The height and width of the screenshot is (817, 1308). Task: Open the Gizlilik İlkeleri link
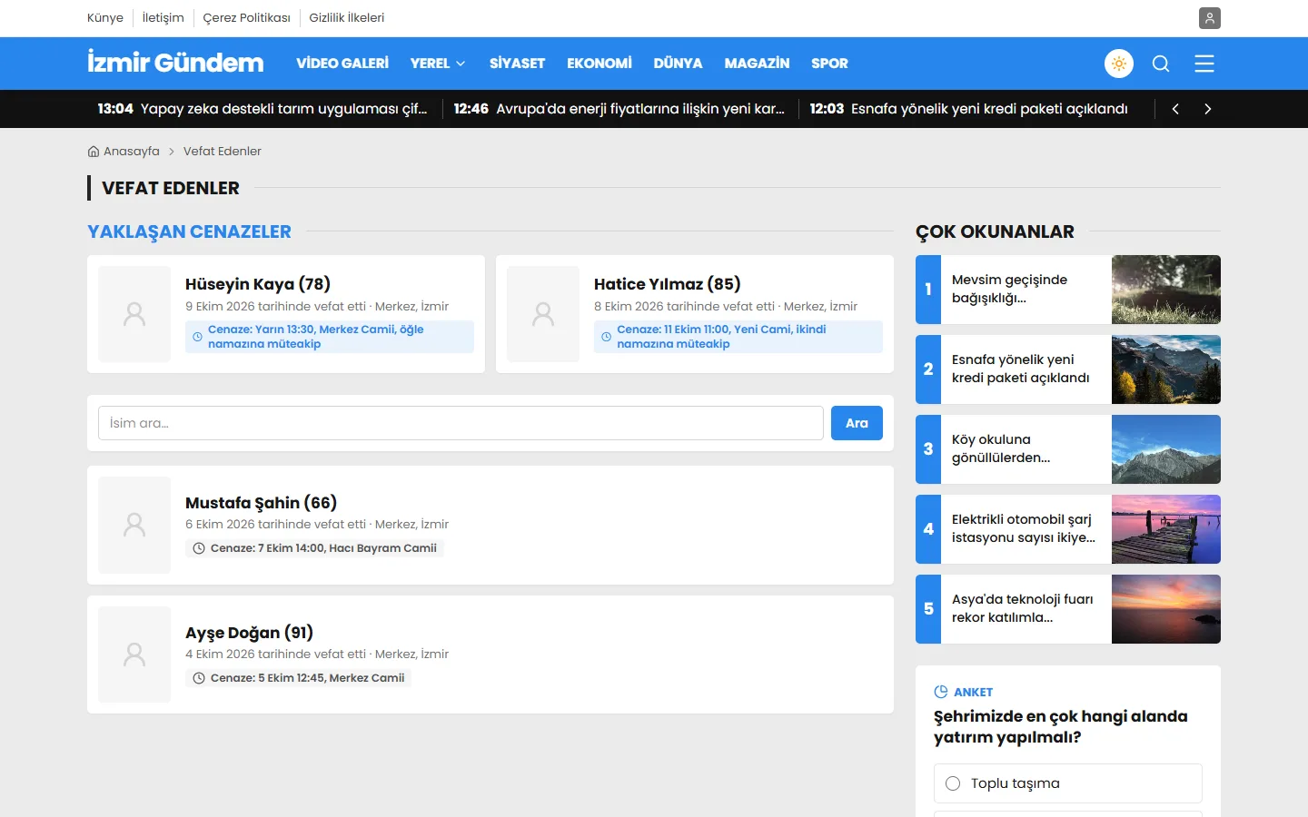tap(347, 18)
